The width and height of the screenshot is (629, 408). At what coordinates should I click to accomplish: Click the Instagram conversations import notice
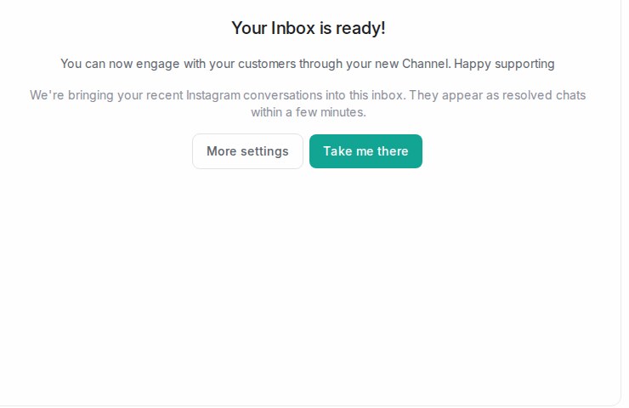click(308, 104)
